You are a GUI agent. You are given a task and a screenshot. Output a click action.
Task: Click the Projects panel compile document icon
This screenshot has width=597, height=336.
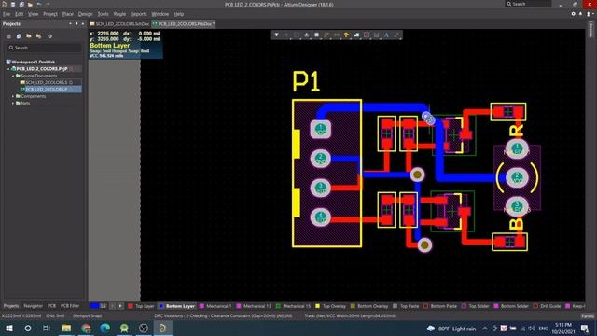tap(19, 36)
